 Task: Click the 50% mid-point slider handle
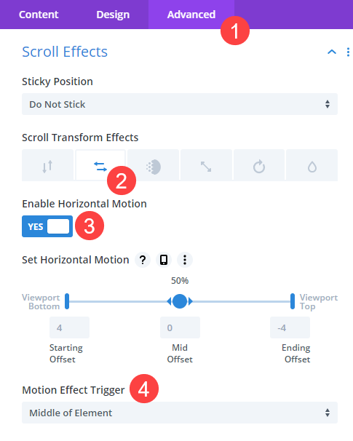[x=180, y=301]
